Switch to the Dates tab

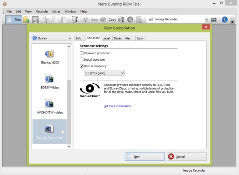118,38
